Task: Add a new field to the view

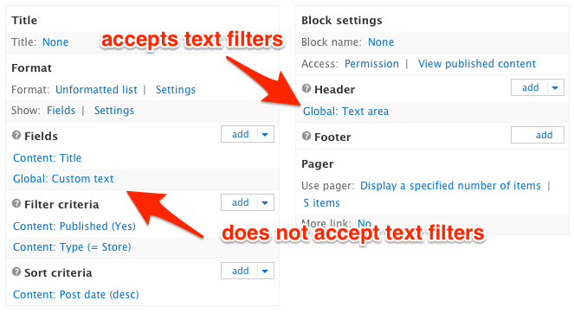Action: pos(240,135)
